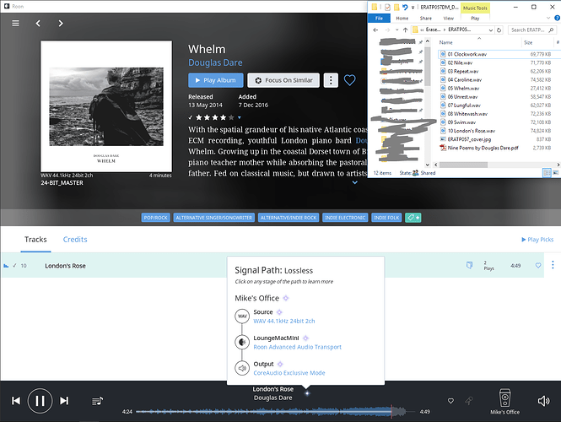Viewport: 561px width, 422px height.
Task: Click the Search ERATP search box
Action: 531,30
